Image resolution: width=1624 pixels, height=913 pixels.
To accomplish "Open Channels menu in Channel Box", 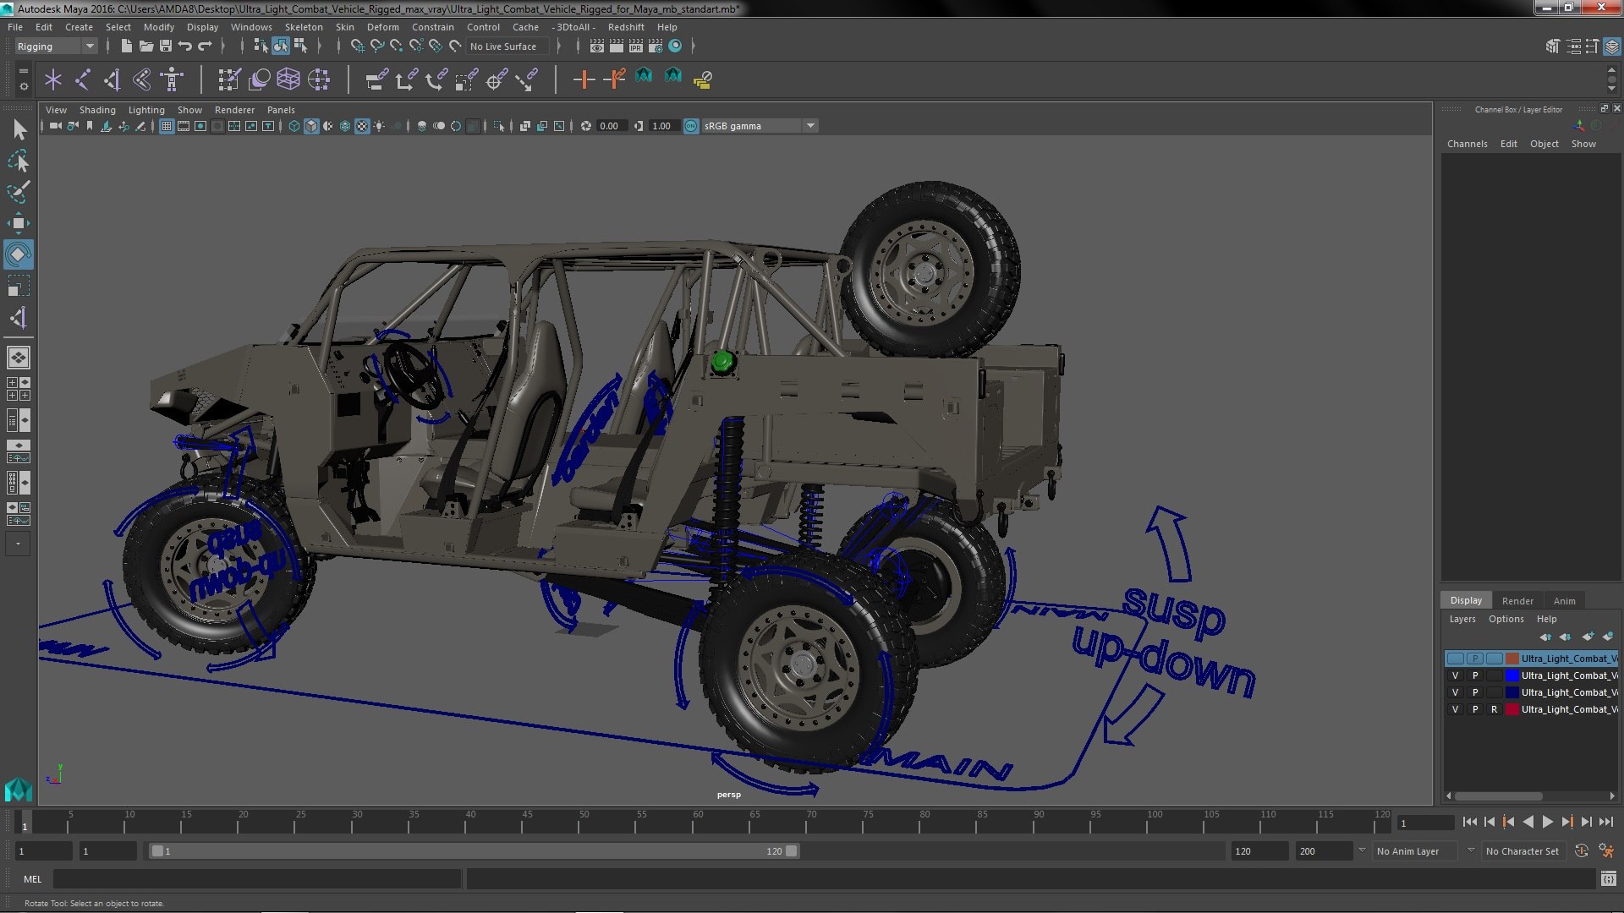I will [1467, 144].
